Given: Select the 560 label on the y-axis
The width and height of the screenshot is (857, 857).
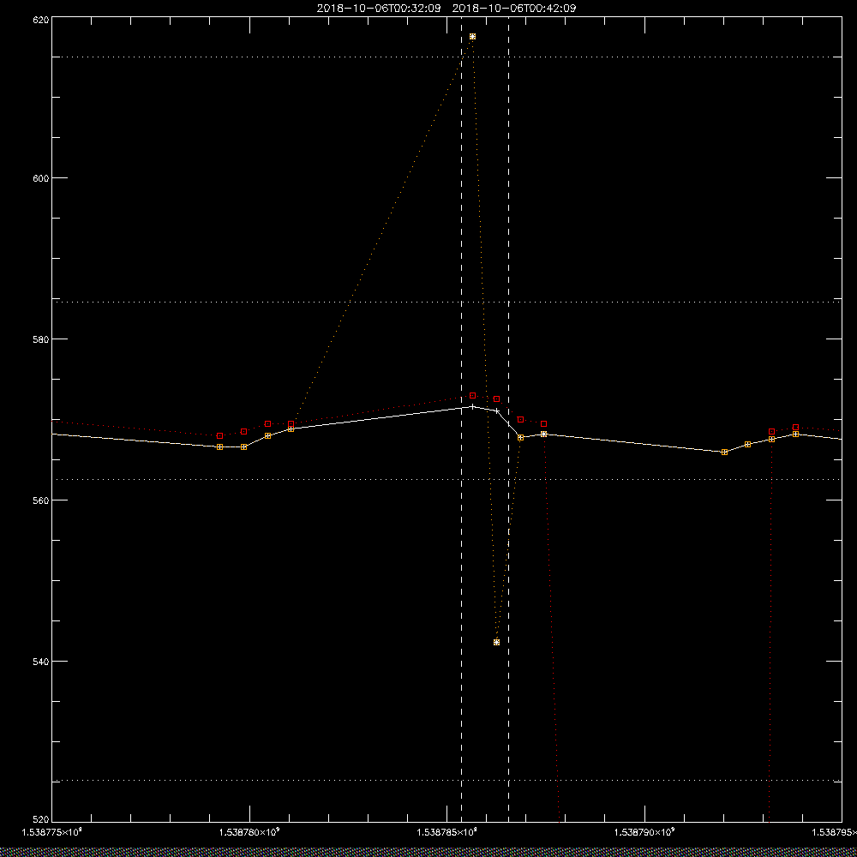Looking at the screenshot, I should tap(41, 500).
